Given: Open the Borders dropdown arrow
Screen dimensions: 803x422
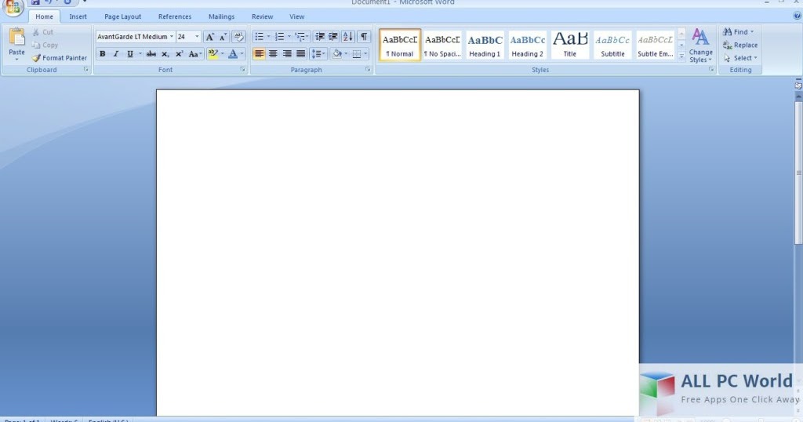Looking at the screenshot, I should pyautogui.click(x=365, y=54).
